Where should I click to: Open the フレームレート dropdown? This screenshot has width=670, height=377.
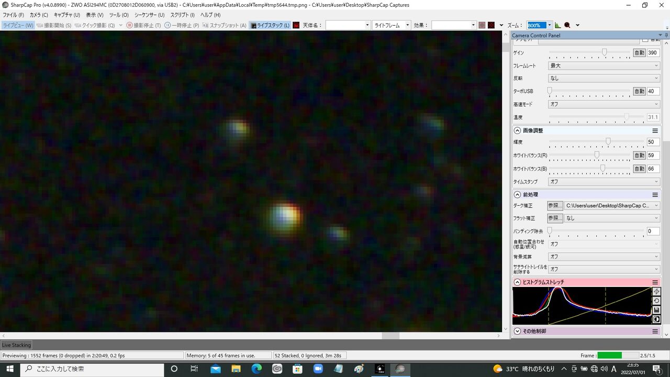click(x=604, y=66)
